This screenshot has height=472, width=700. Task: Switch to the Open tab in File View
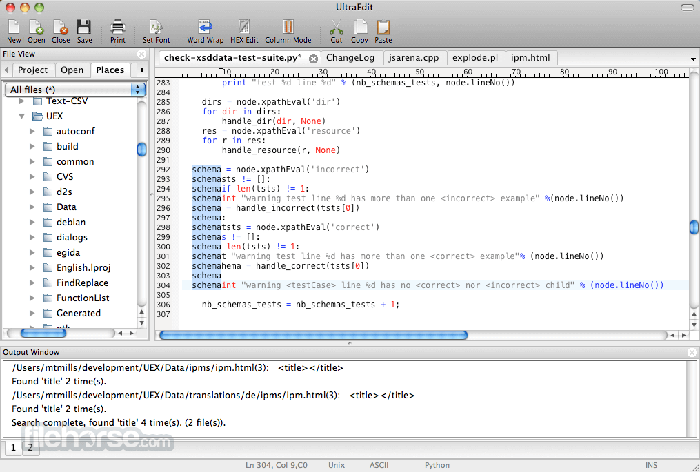72,70
